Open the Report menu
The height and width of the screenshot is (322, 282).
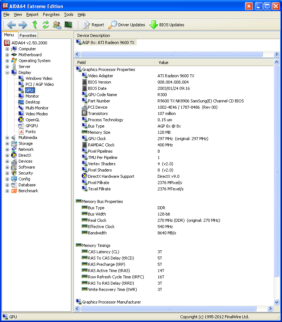32,14
